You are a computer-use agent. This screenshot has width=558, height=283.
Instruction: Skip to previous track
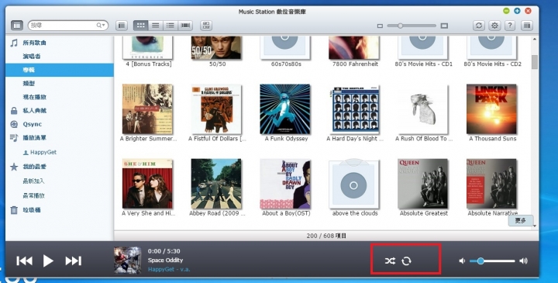24,261
